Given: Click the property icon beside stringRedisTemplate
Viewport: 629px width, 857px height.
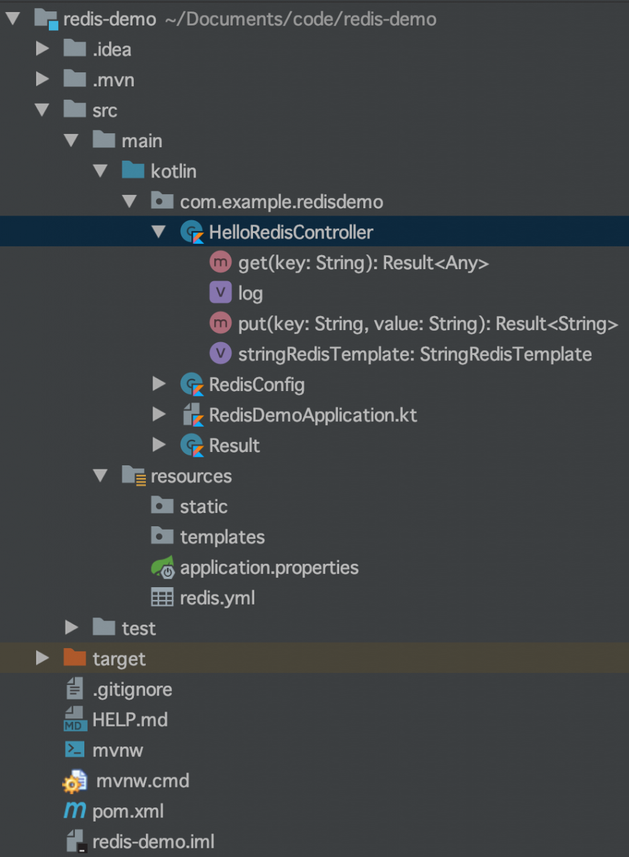Looking at the screenshot, I should click(x=221, y=354).
